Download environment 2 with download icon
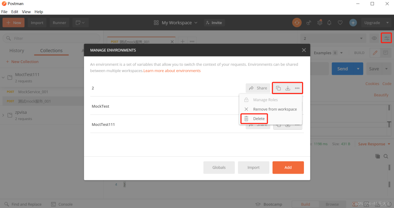 click(288, 88)
